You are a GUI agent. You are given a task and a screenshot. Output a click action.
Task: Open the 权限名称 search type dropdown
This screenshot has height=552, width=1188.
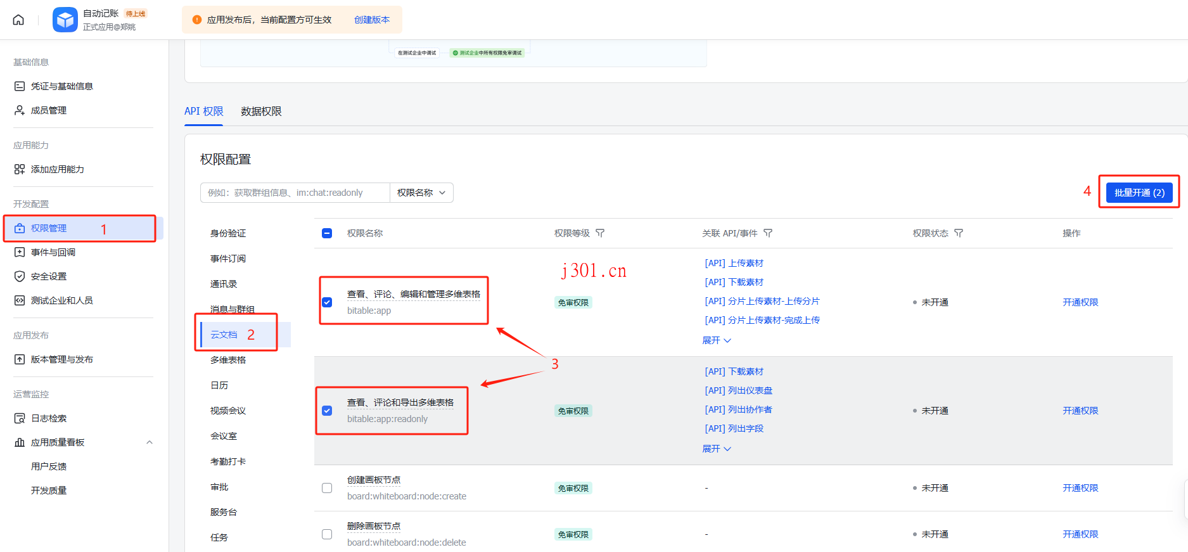tap(421, 193)
